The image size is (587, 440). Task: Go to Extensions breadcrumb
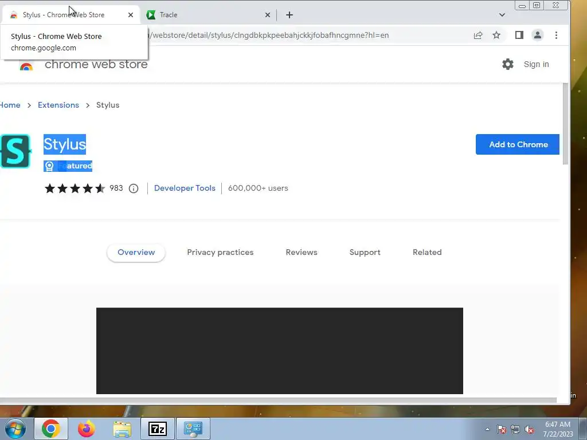pos(58,105)
